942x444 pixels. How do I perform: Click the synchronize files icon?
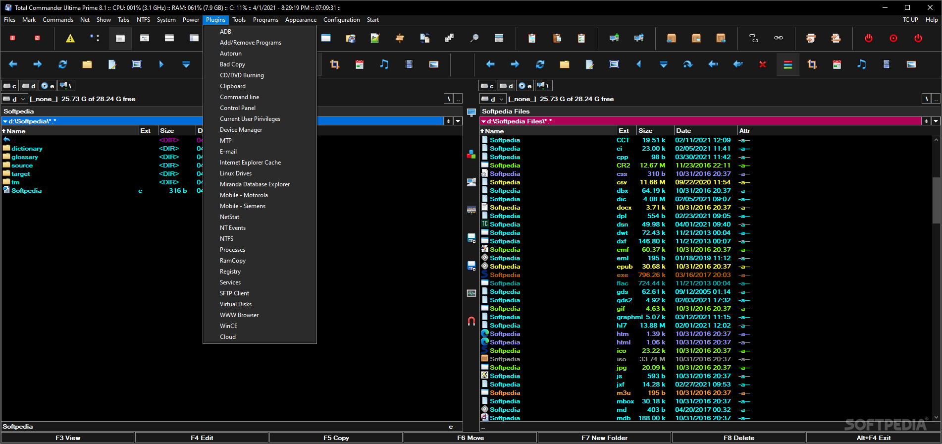424,38
